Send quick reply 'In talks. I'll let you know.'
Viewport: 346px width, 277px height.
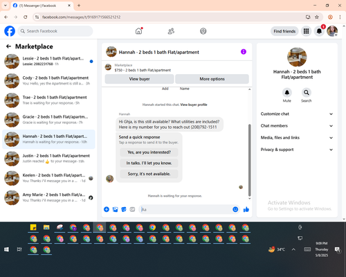pyautogui.click(x=149, y=163)
